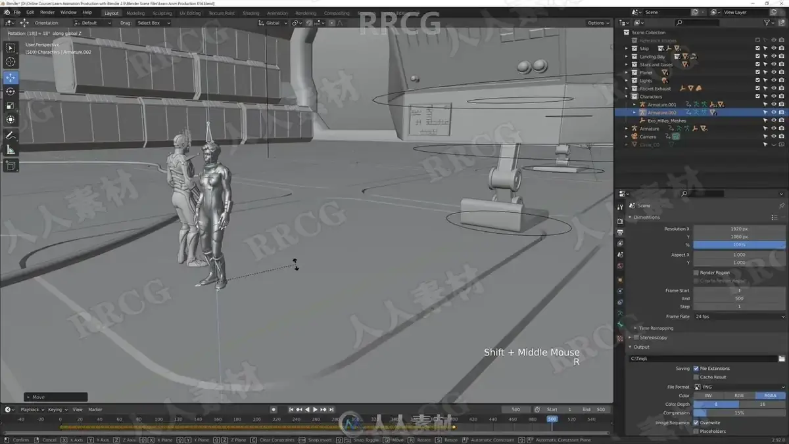Image resolution: width=789 pixels, height=444 pixels.
Task: Select the Cursor tool in toolbar
Action: point(11,62)
